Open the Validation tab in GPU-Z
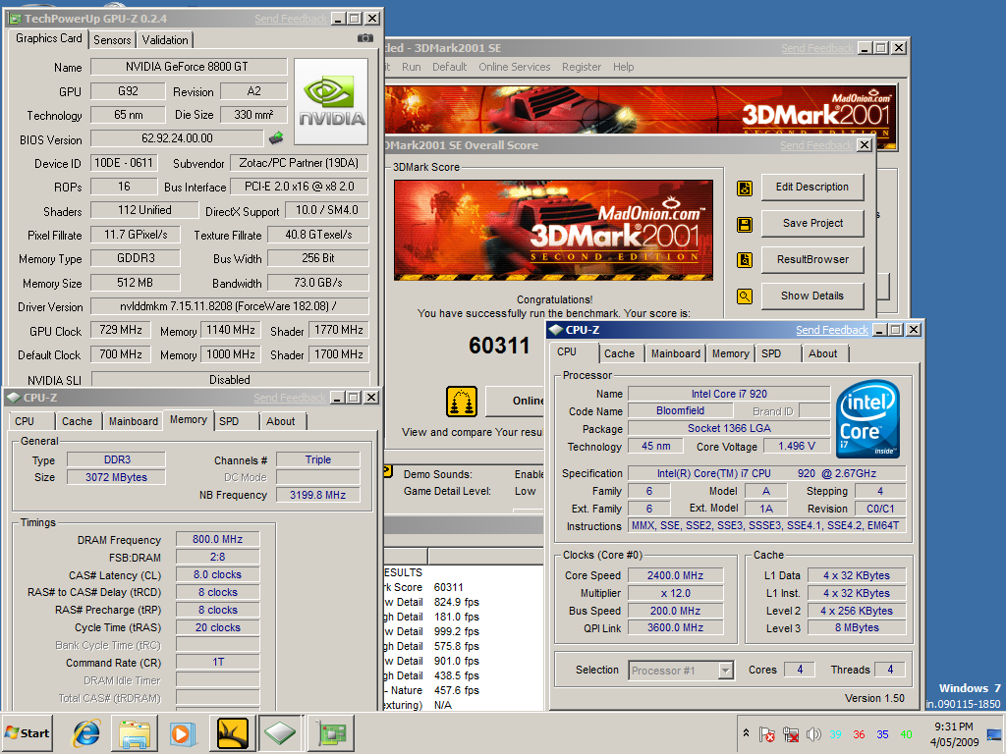This screenshot has width=1006, height=754. 165,39
